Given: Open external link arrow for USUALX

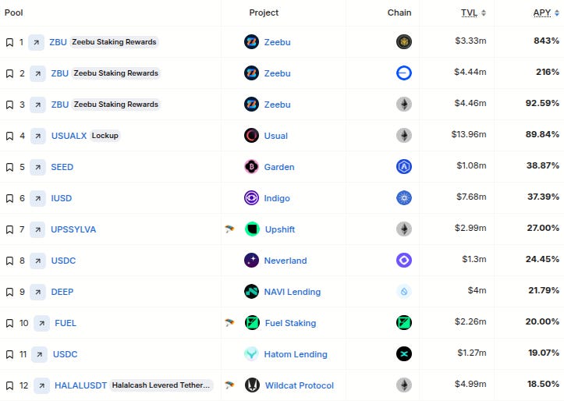Looking at the screenshot, I should coord(37,136).
